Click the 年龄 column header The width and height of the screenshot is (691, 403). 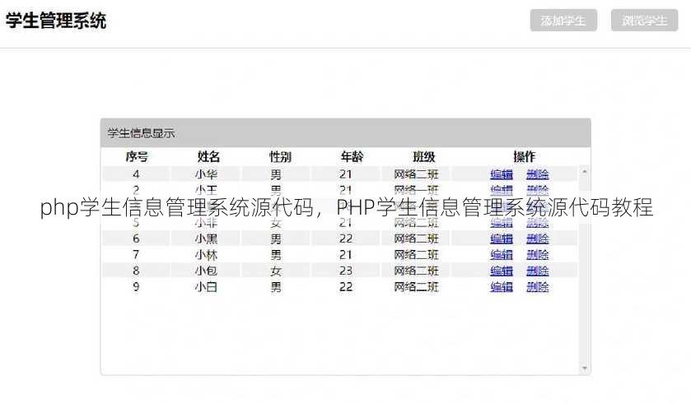coord(352,156)
